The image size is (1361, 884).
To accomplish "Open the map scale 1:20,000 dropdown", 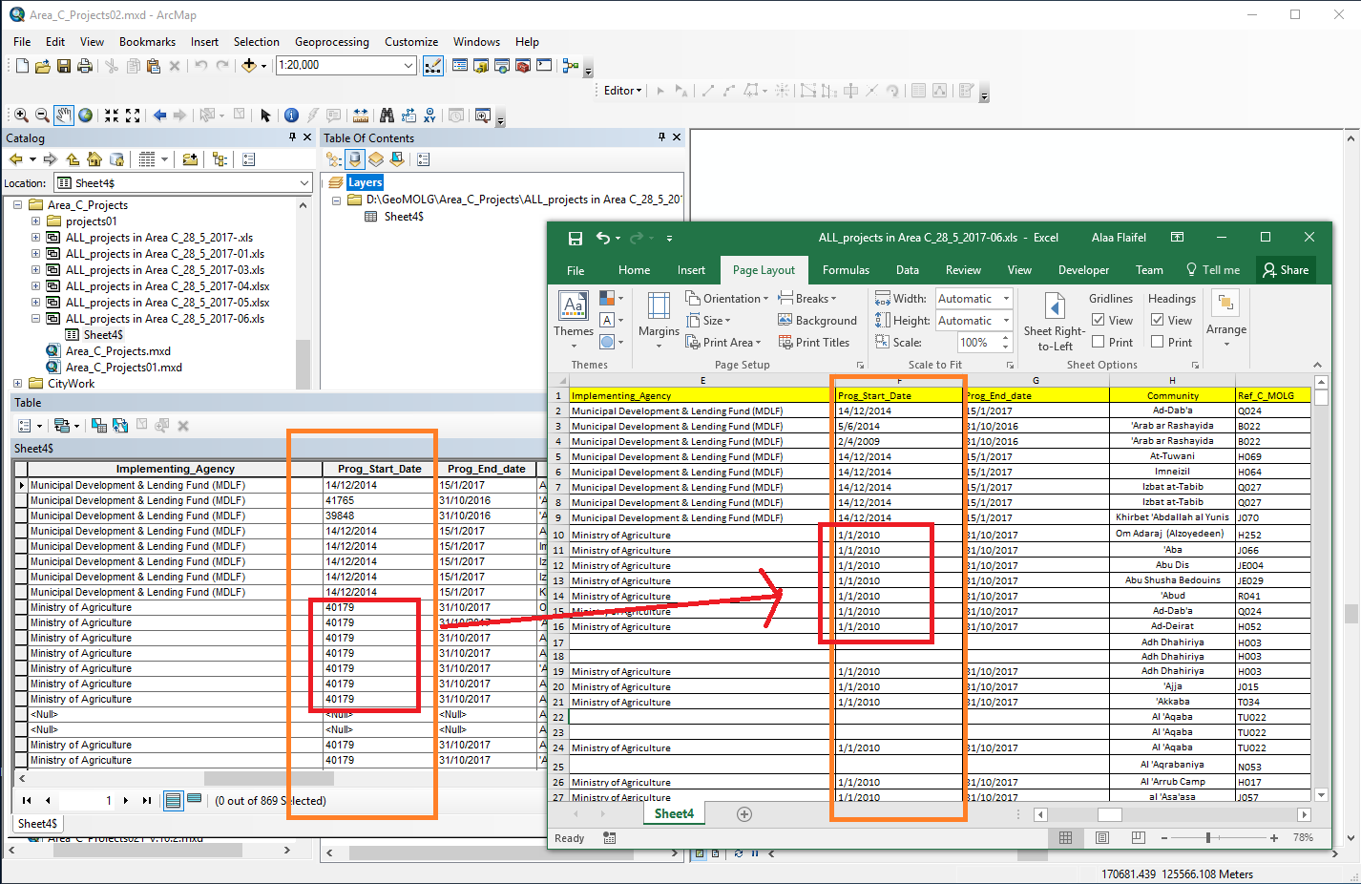I will [408, 66].
